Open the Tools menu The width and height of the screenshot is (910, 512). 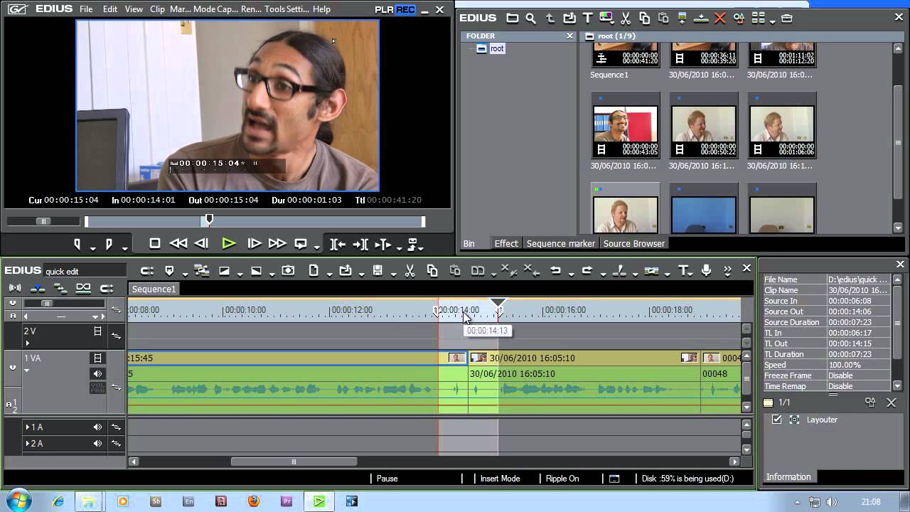point(273,9)
